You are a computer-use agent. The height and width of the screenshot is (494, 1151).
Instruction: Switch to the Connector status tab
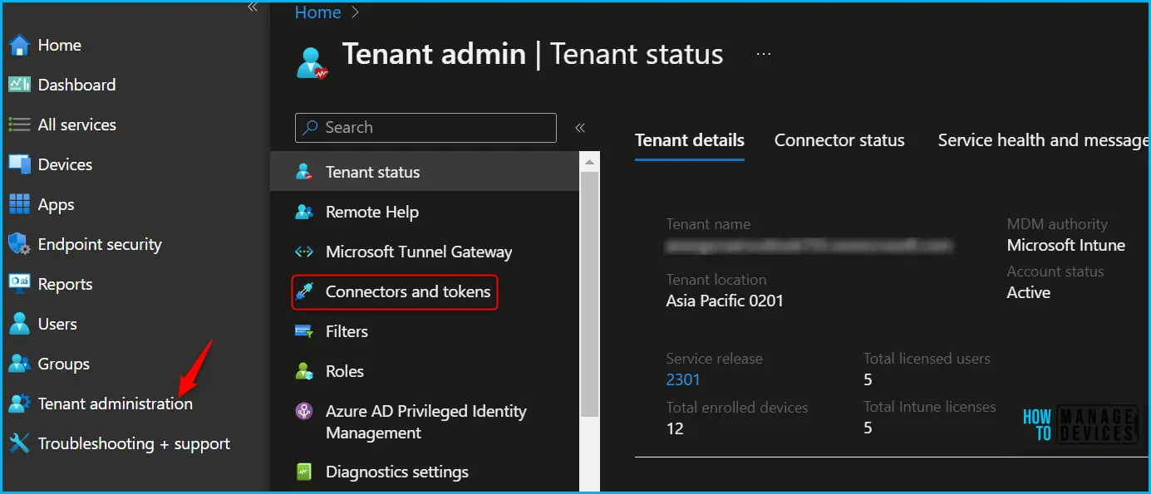[839, 140]
